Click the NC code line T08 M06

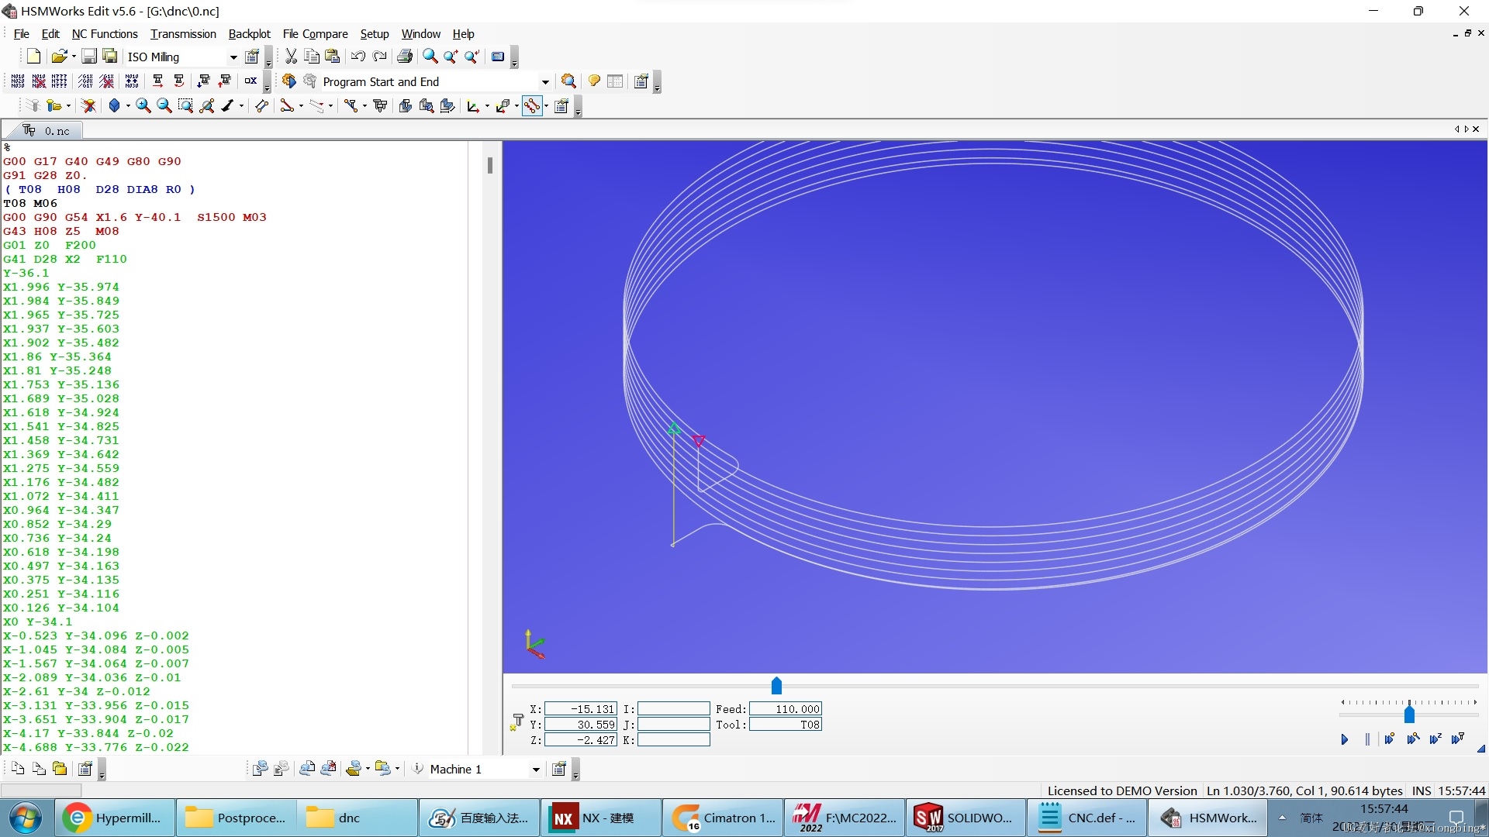pos(30,203)
